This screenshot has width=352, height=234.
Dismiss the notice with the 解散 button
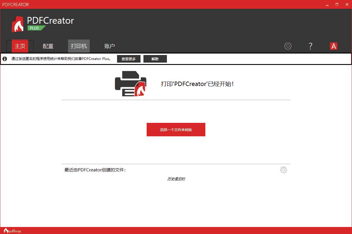point(155,58)
